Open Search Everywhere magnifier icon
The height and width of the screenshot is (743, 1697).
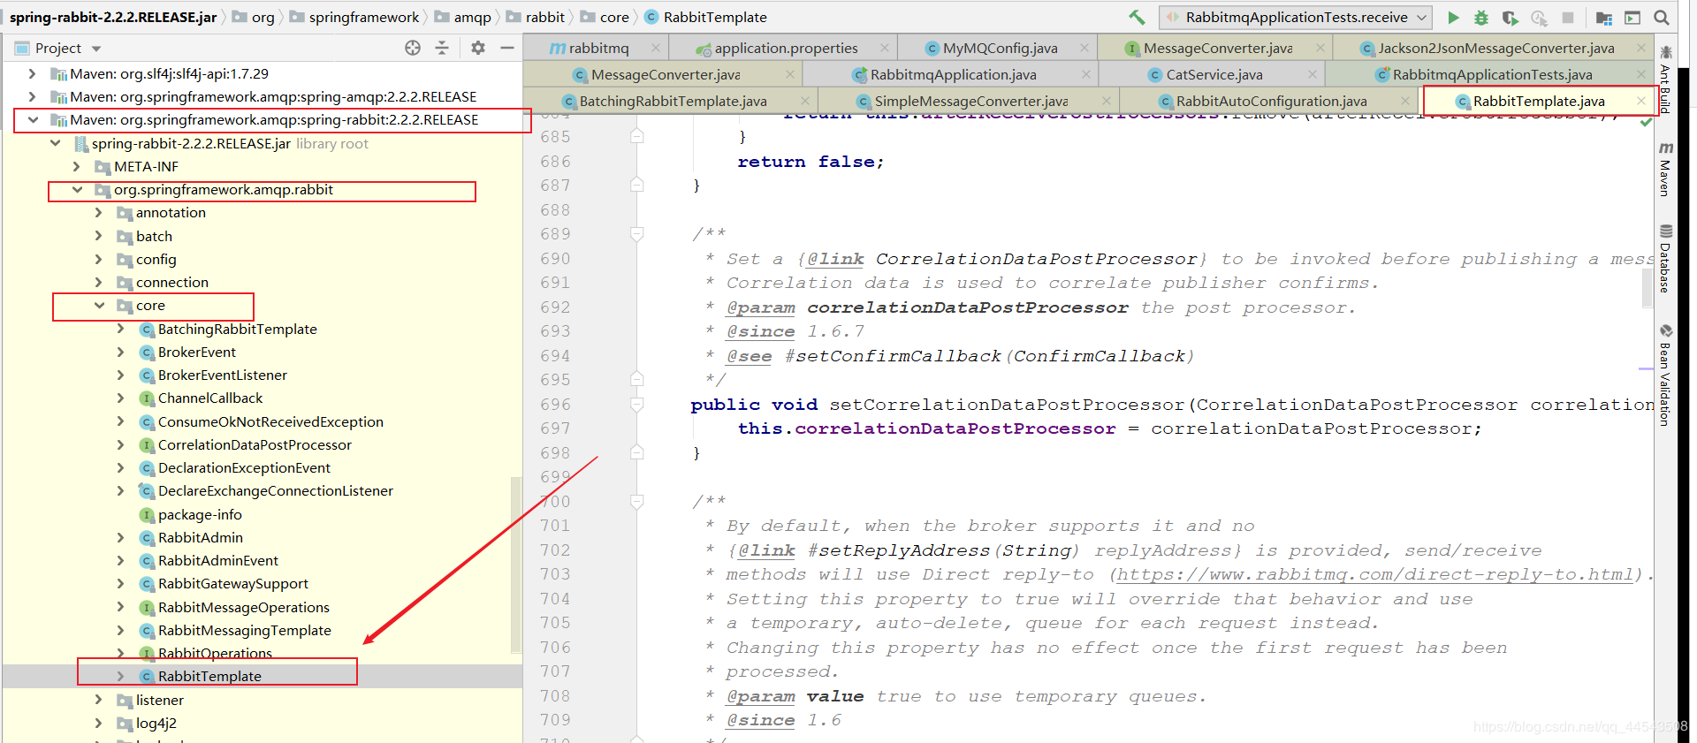(x=1662, y=17)
